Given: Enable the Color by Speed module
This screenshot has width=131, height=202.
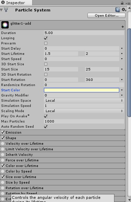Looking at the screenshot, I should coord(2,171).
